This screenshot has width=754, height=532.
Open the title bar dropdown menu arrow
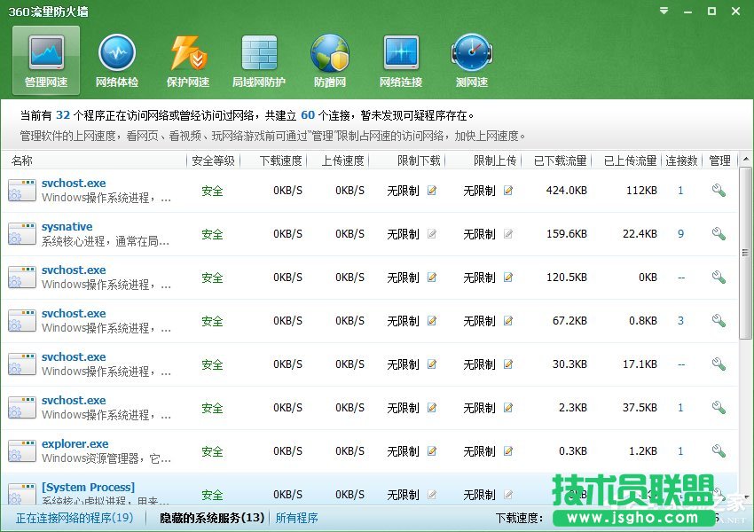tap(664, 11)
